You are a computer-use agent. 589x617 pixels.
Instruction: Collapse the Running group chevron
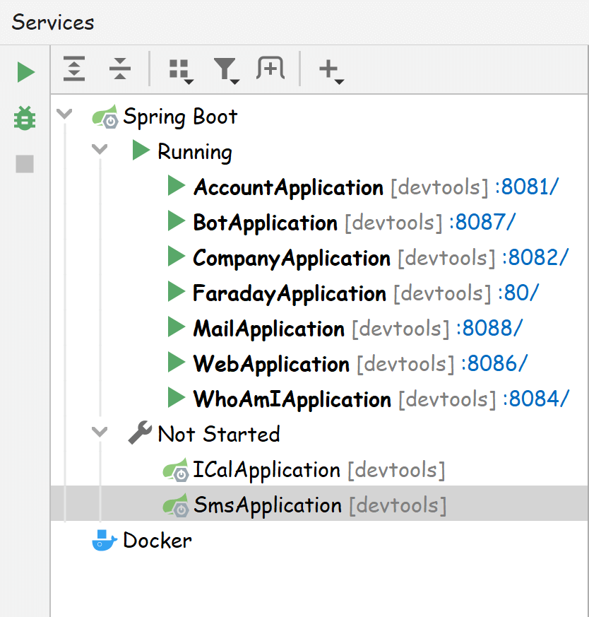(x=100, y=150)
